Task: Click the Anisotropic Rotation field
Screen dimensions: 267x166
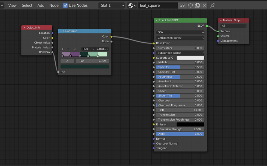Action: (180, 86)
